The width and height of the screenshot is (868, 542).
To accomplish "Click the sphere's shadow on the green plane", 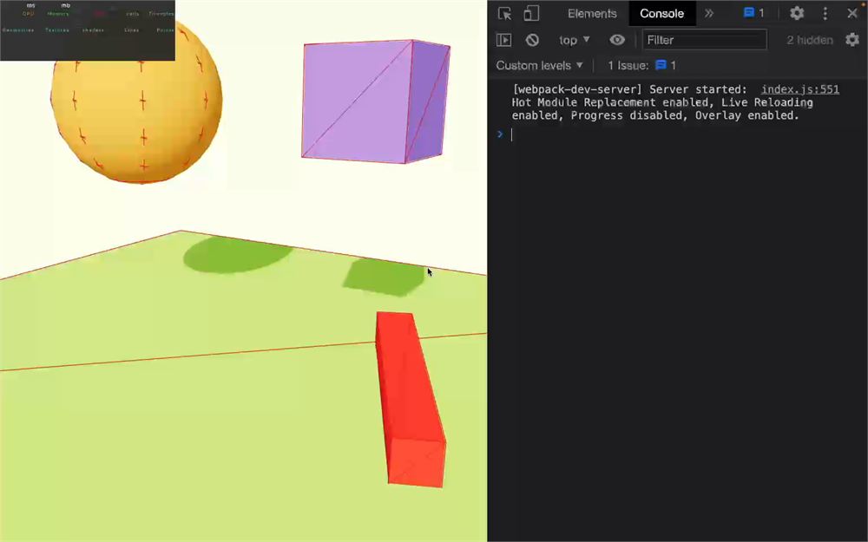I will pyautogui.click(x=238, y=255).
